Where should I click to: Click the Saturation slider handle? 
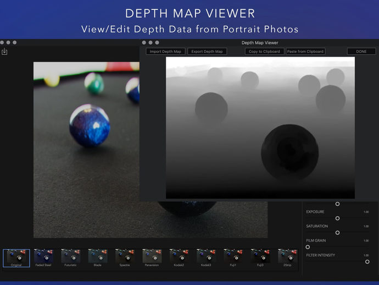click(337, 233)
